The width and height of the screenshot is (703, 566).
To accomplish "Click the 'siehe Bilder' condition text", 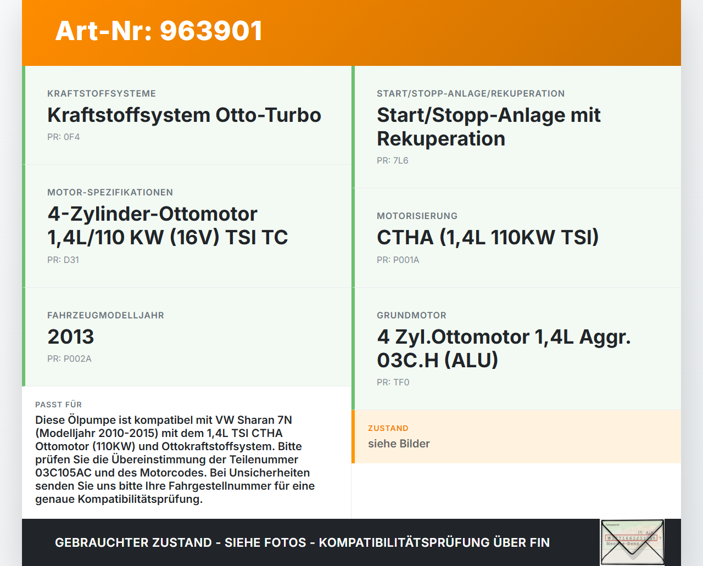I will click(399, 444).
